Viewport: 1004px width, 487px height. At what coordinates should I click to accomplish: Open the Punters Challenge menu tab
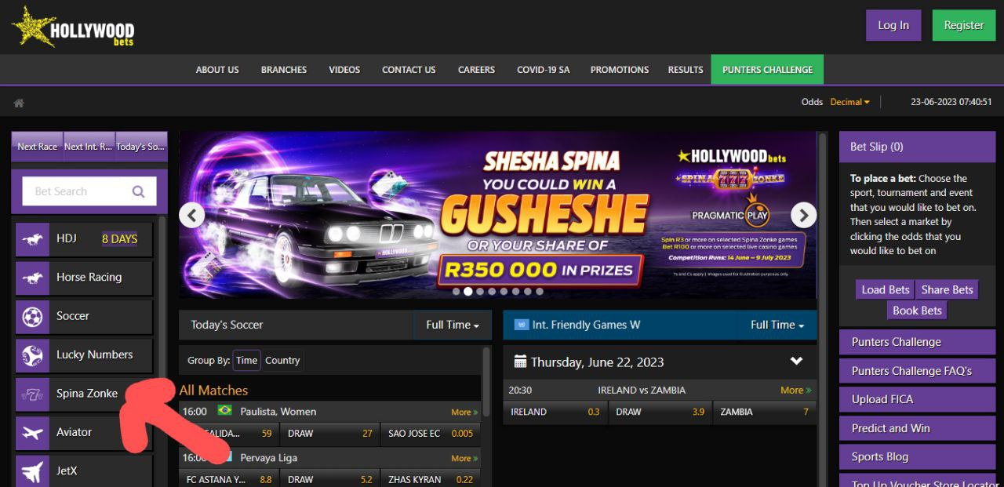click(767, 70)
